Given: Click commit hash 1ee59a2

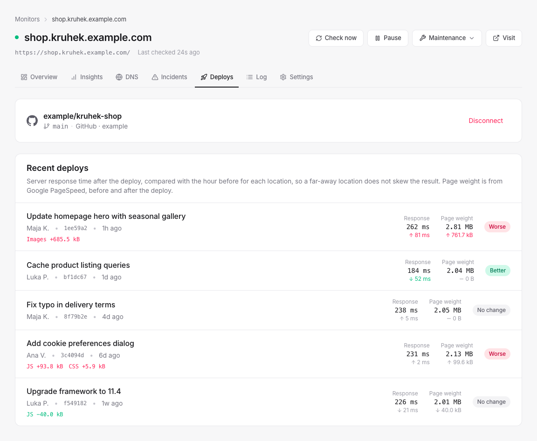Looking at the screenshot, I should pos(76,228).
